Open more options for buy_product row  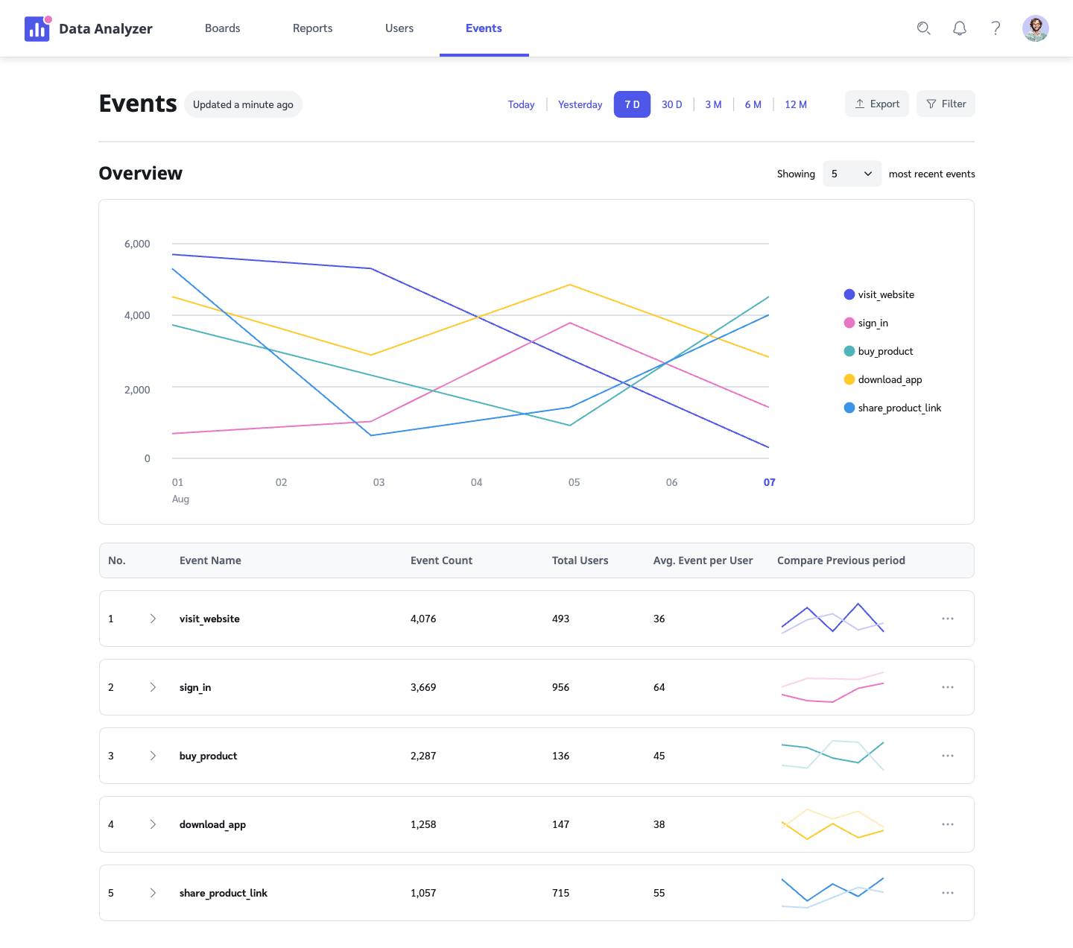[x=947, y=756]
